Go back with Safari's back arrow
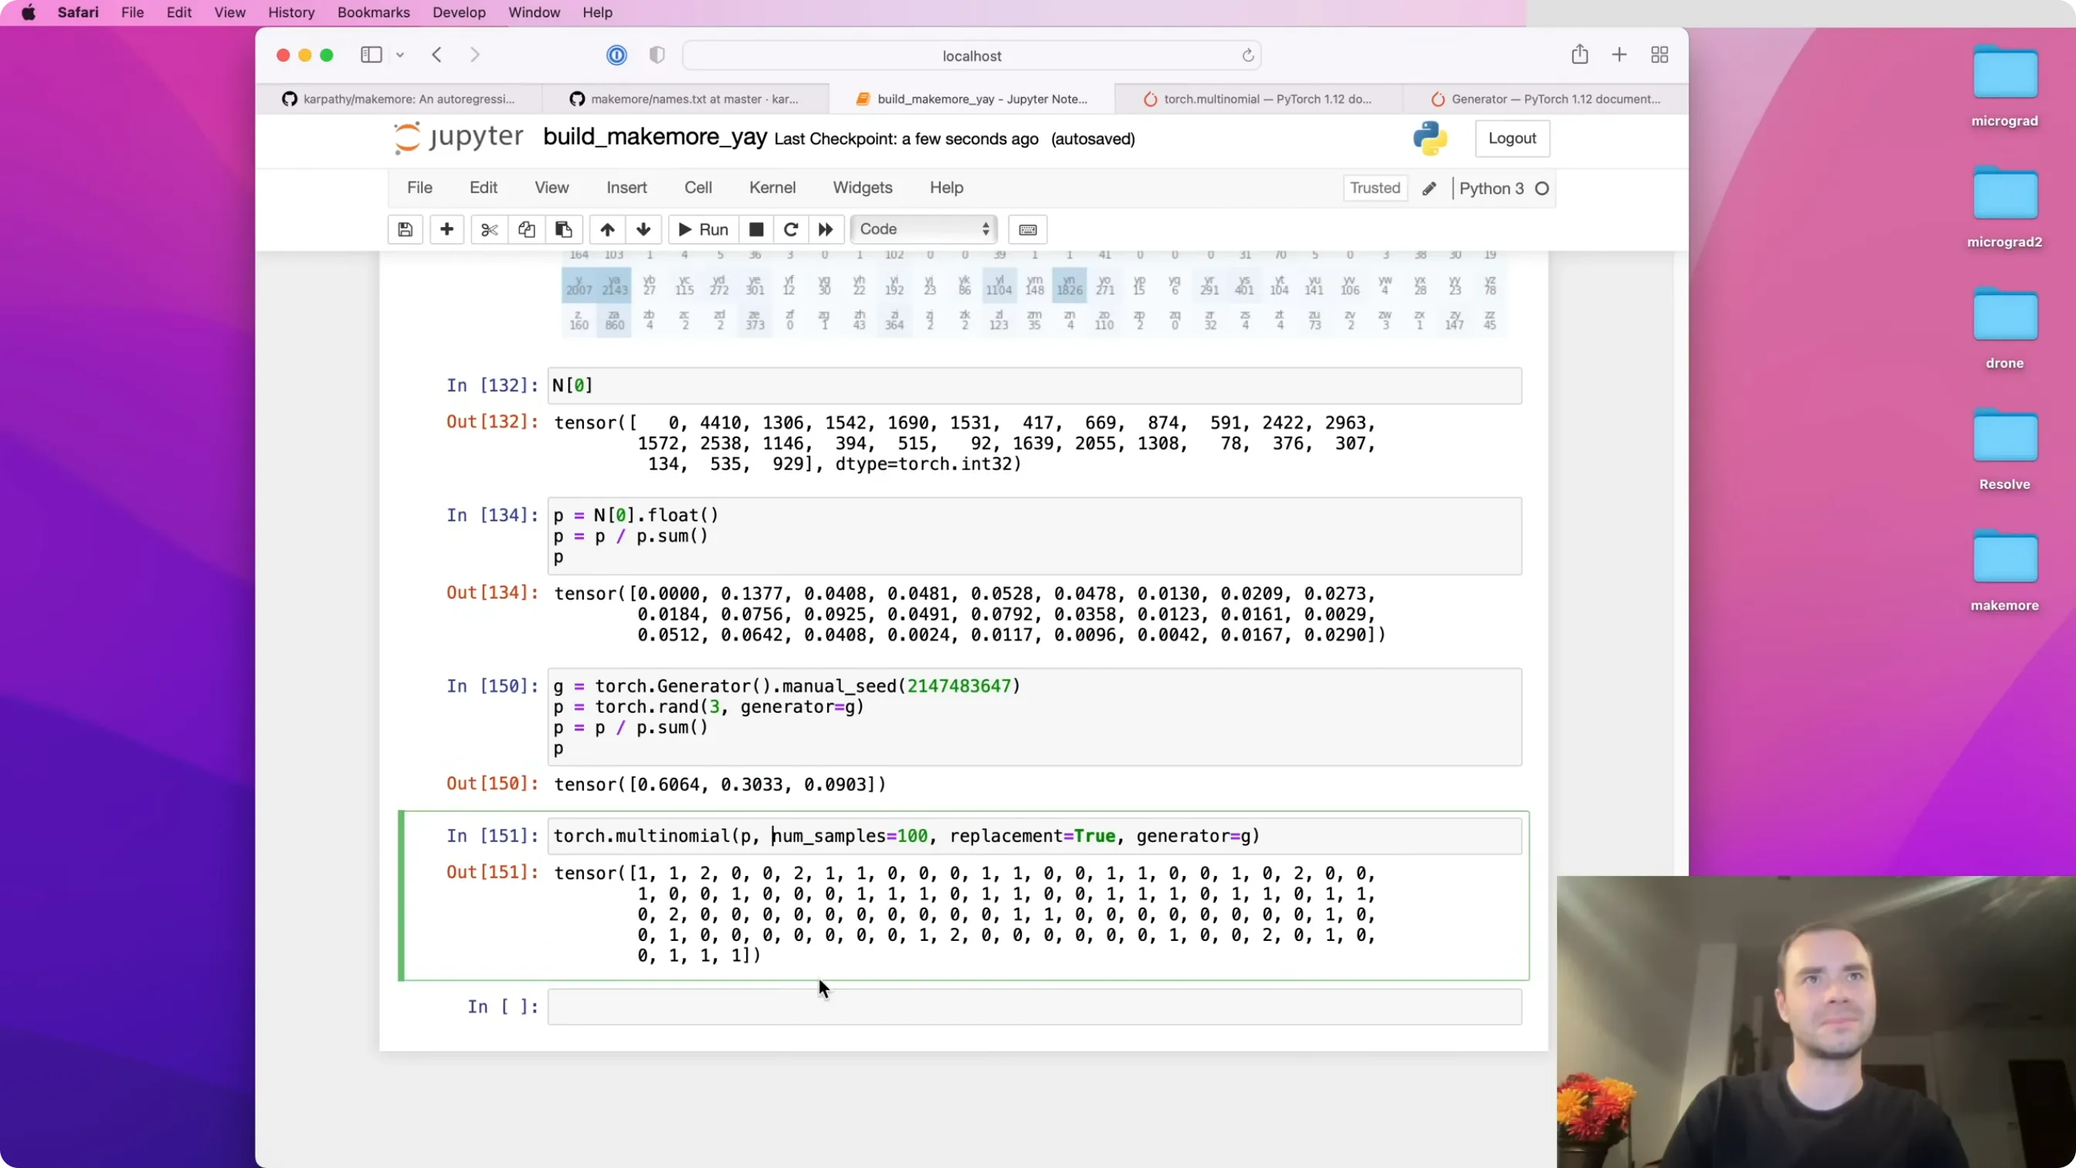The width and height of the screenshot is (2076, 1168). point(437,55)
